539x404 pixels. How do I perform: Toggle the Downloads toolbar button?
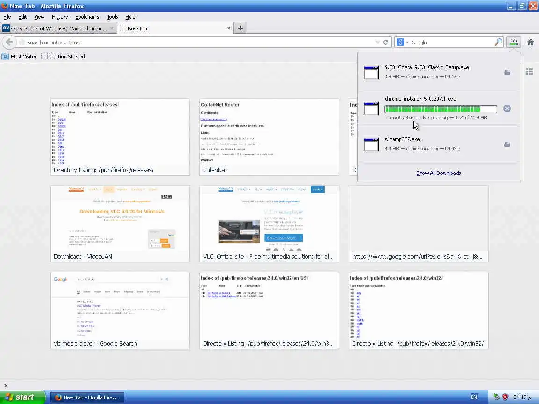(x=514, y=42)
